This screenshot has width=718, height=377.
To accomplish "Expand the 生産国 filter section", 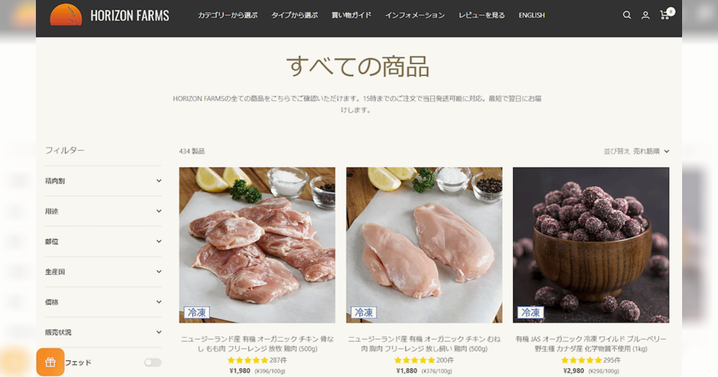I will click(104, 271).
